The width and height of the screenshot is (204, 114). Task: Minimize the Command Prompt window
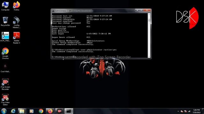[137, 10]
